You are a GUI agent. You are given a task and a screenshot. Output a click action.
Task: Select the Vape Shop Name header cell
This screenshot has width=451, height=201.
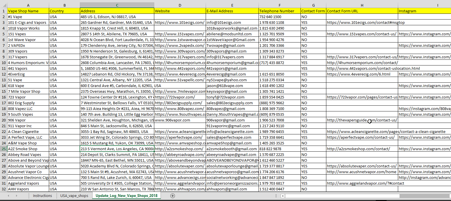tap(28, 11)
